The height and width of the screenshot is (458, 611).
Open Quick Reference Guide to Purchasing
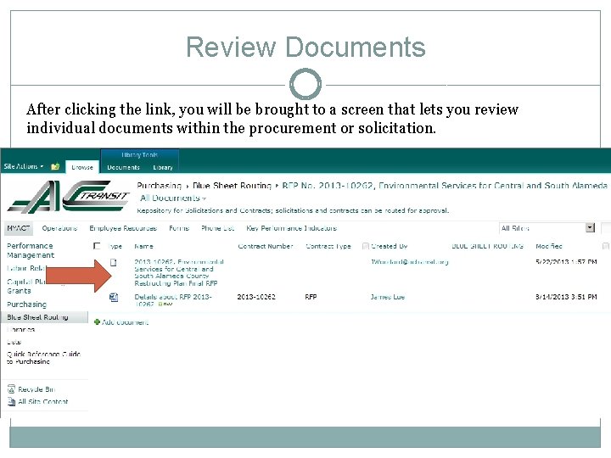click(43, 358)
